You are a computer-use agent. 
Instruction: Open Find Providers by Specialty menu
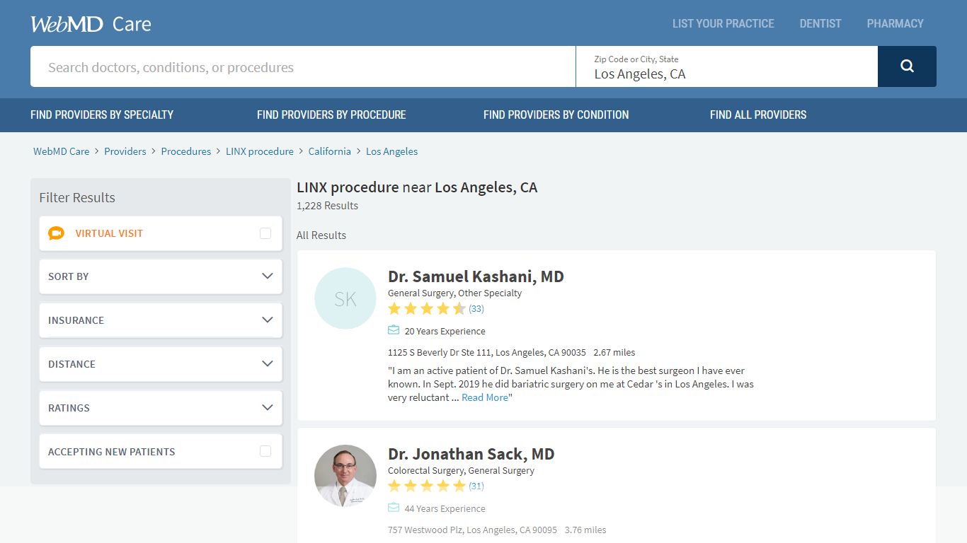[102, 115]
